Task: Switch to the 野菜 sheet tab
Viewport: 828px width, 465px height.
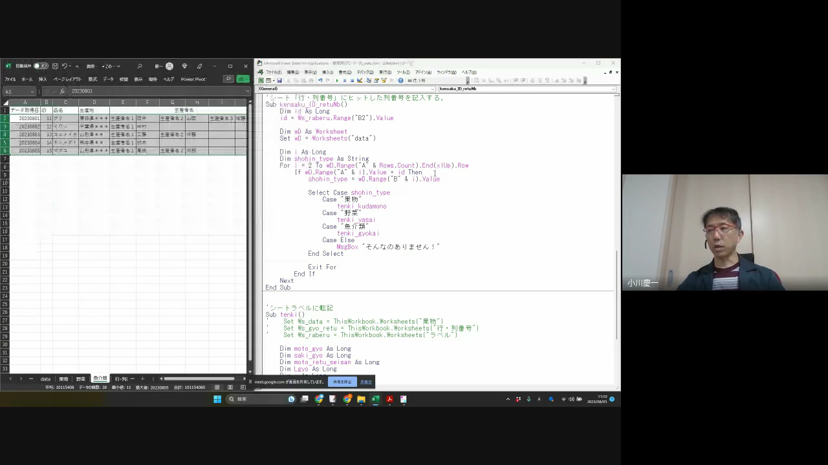Action: coord(81,379)
